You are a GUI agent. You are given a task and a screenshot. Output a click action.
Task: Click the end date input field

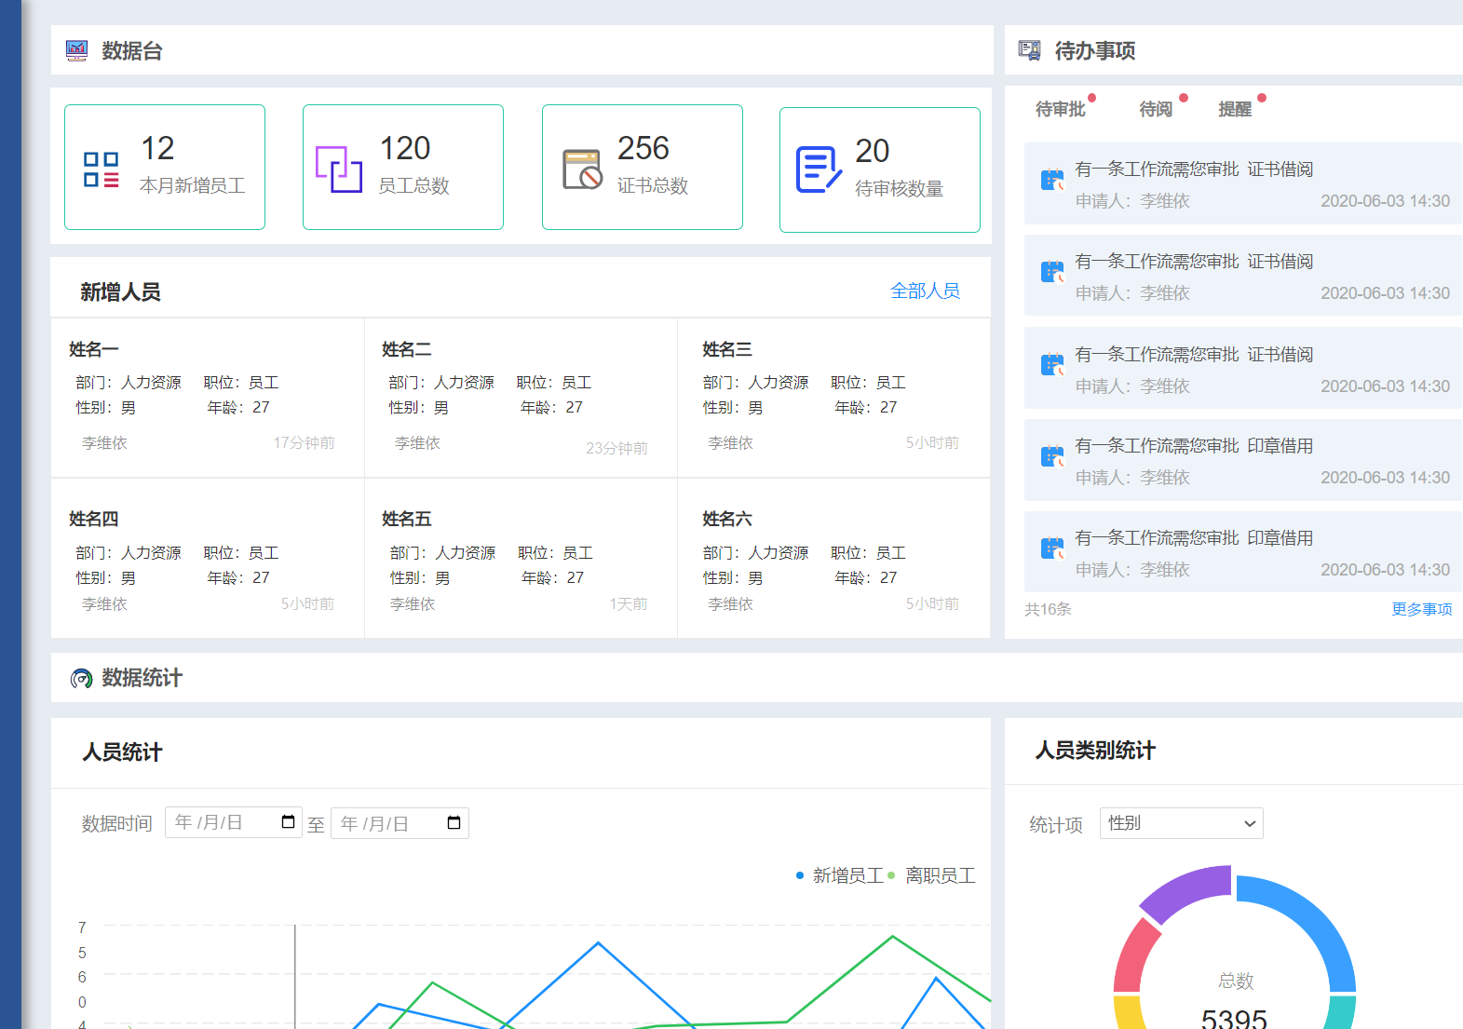point(400,823)
